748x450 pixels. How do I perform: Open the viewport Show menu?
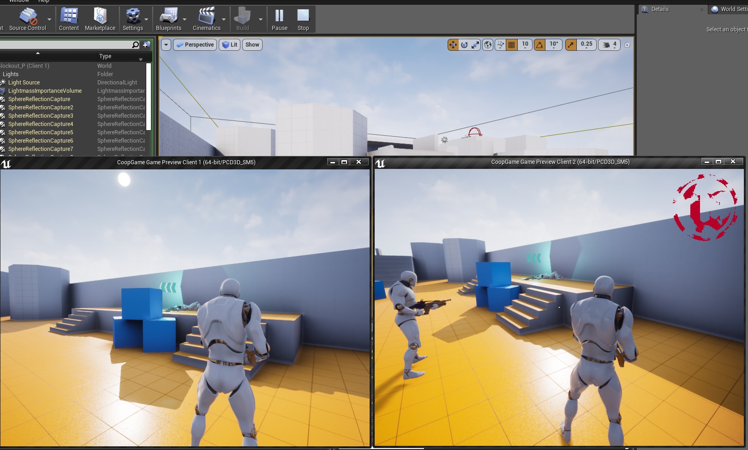(252, 45)
